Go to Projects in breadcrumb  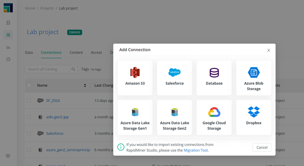click(47, 8)
